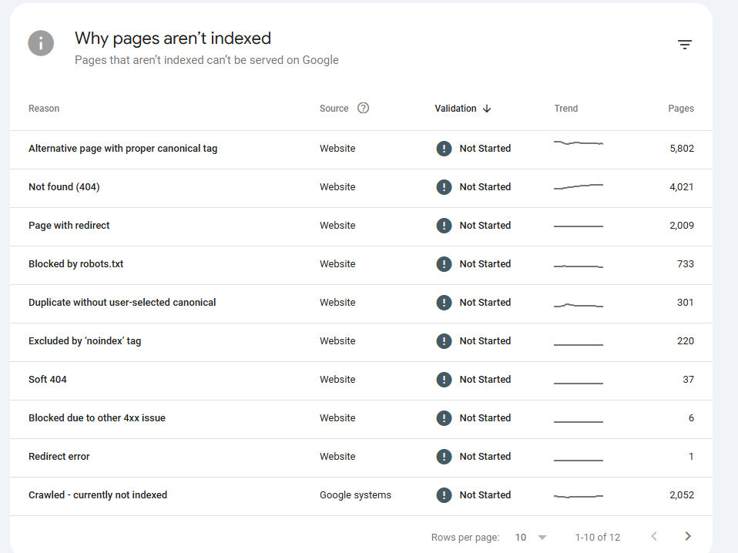Click the Validation sort arrow
Screen dimensions: 738x553
coord(487,109)
